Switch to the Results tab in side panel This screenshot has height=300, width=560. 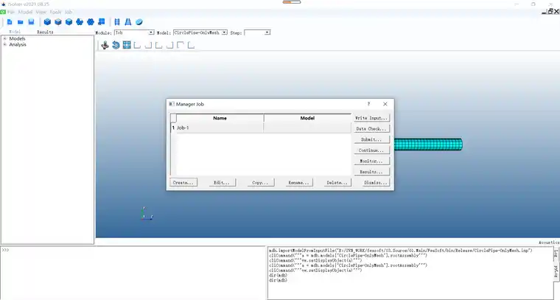point(45,32)
